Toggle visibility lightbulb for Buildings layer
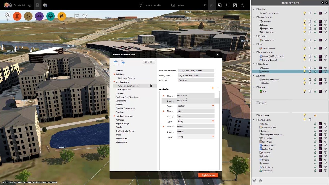 (305, 72)
